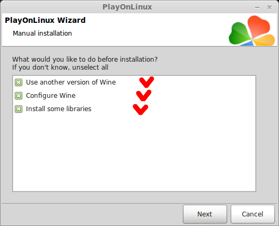Toggle the Configure Wine checkbox
The image size is (279, 226).
tap(19, 96)
